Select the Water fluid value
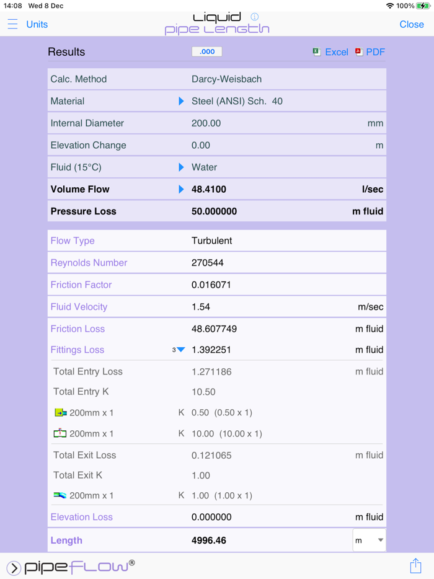434x579 pixels. point(204,167)
